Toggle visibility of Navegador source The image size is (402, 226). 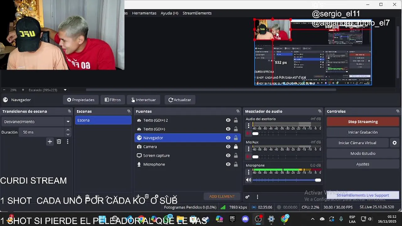(228, 138)
